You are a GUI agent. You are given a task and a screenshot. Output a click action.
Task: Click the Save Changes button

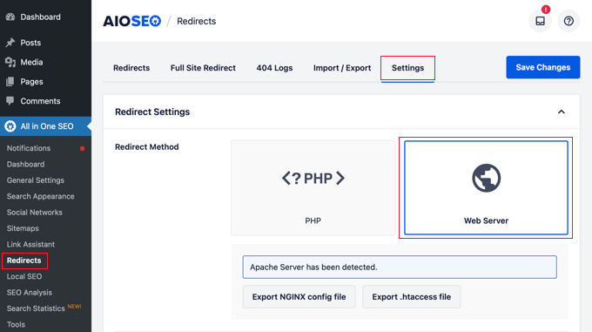(x=543, y=67)
